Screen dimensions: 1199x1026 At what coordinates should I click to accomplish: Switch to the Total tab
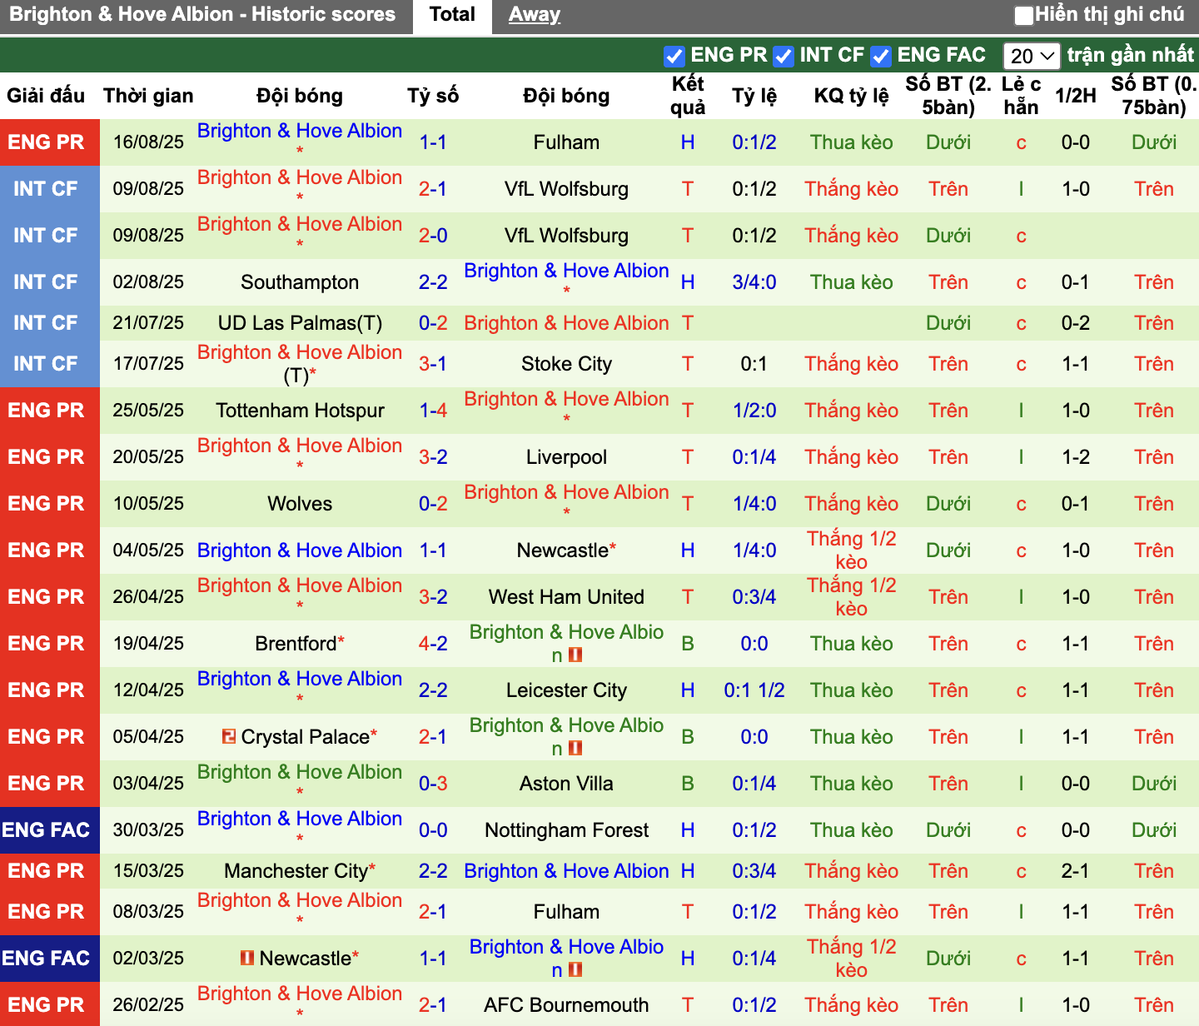(452, 14)
